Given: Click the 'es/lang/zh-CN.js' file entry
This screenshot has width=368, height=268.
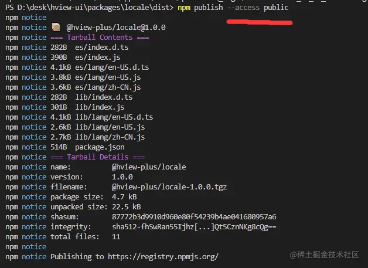Looking at the screenshot, I should pyautogui.click(x=108, y=87).
